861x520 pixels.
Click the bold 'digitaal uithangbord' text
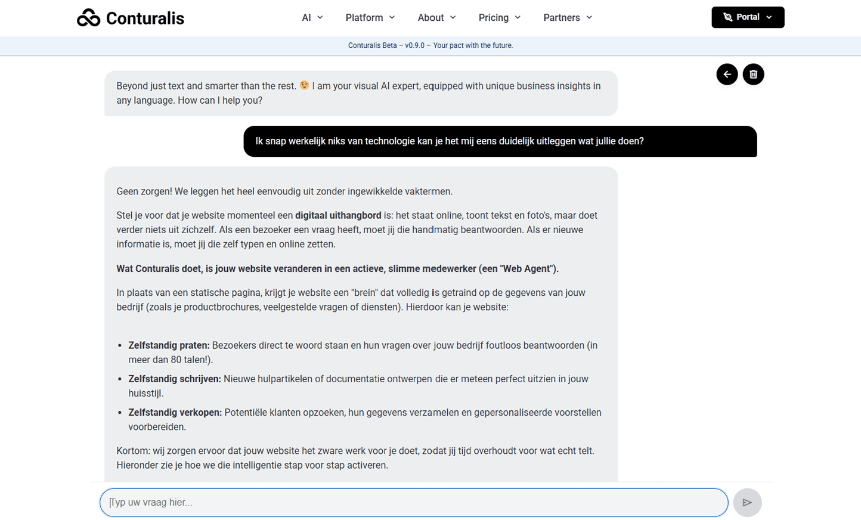click(338, 215)
